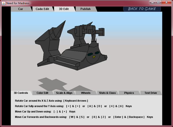Click the 'Move Car Up and Down using' line
The width and height of the screenshot is (173, 127).
[45, 111]
